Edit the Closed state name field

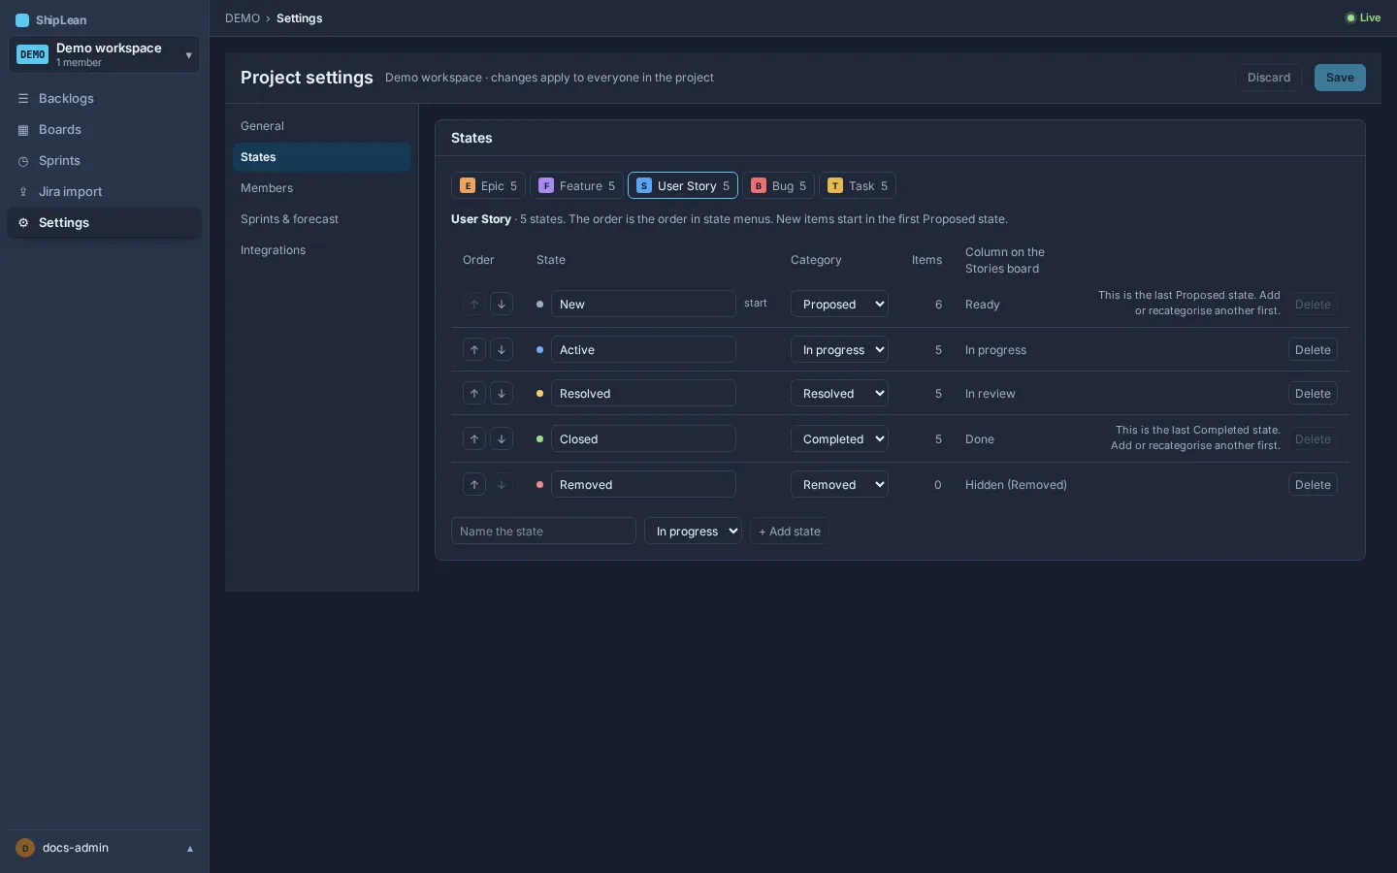(643, 438)
